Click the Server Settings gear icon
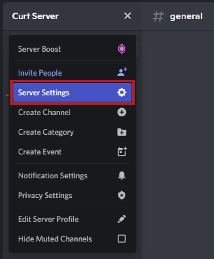The width and height of the screenshot is (214, 259). pos(122,92)
